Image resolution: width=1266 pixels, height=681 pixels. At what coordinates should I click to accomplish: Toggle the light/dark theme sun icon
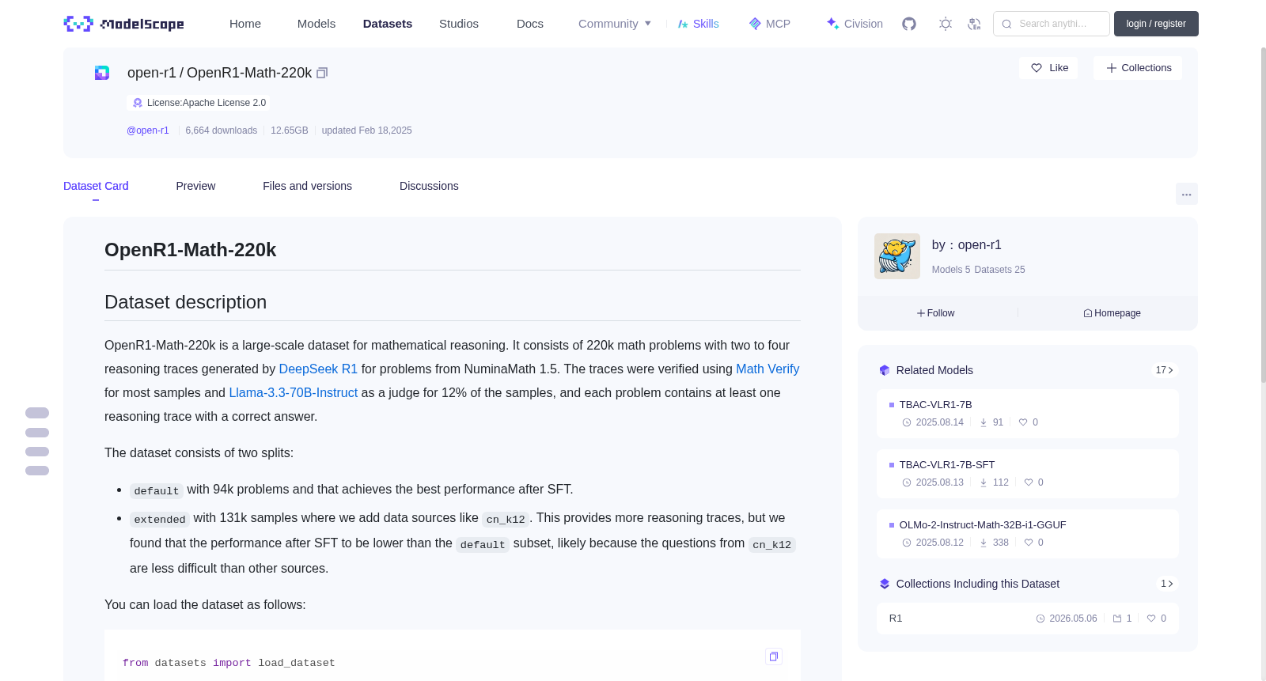(946, 24)
